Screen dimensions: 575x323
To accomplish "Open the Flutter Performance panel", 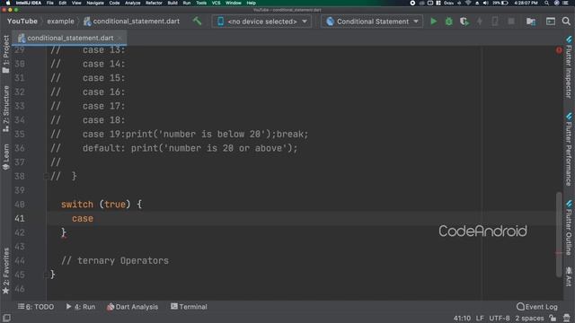I will click(569, 149).
